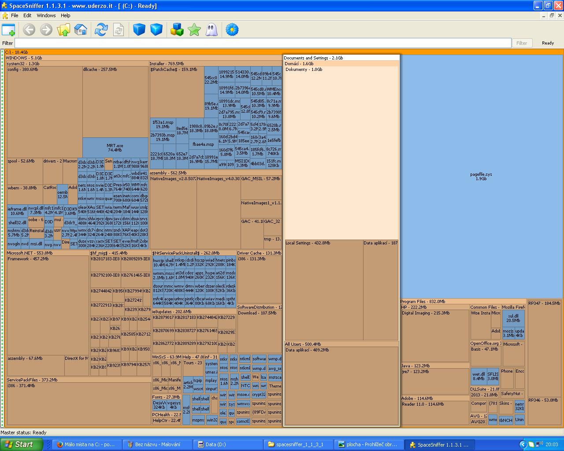Select the xul.dll 20.5Mb file block
This screenshot has height=451, width=564.
click(x=513, y=318)
